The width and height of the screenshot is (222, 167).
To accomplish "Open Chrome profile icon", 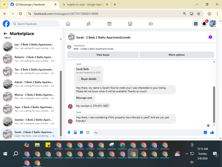I will click(x=209, y=14).
